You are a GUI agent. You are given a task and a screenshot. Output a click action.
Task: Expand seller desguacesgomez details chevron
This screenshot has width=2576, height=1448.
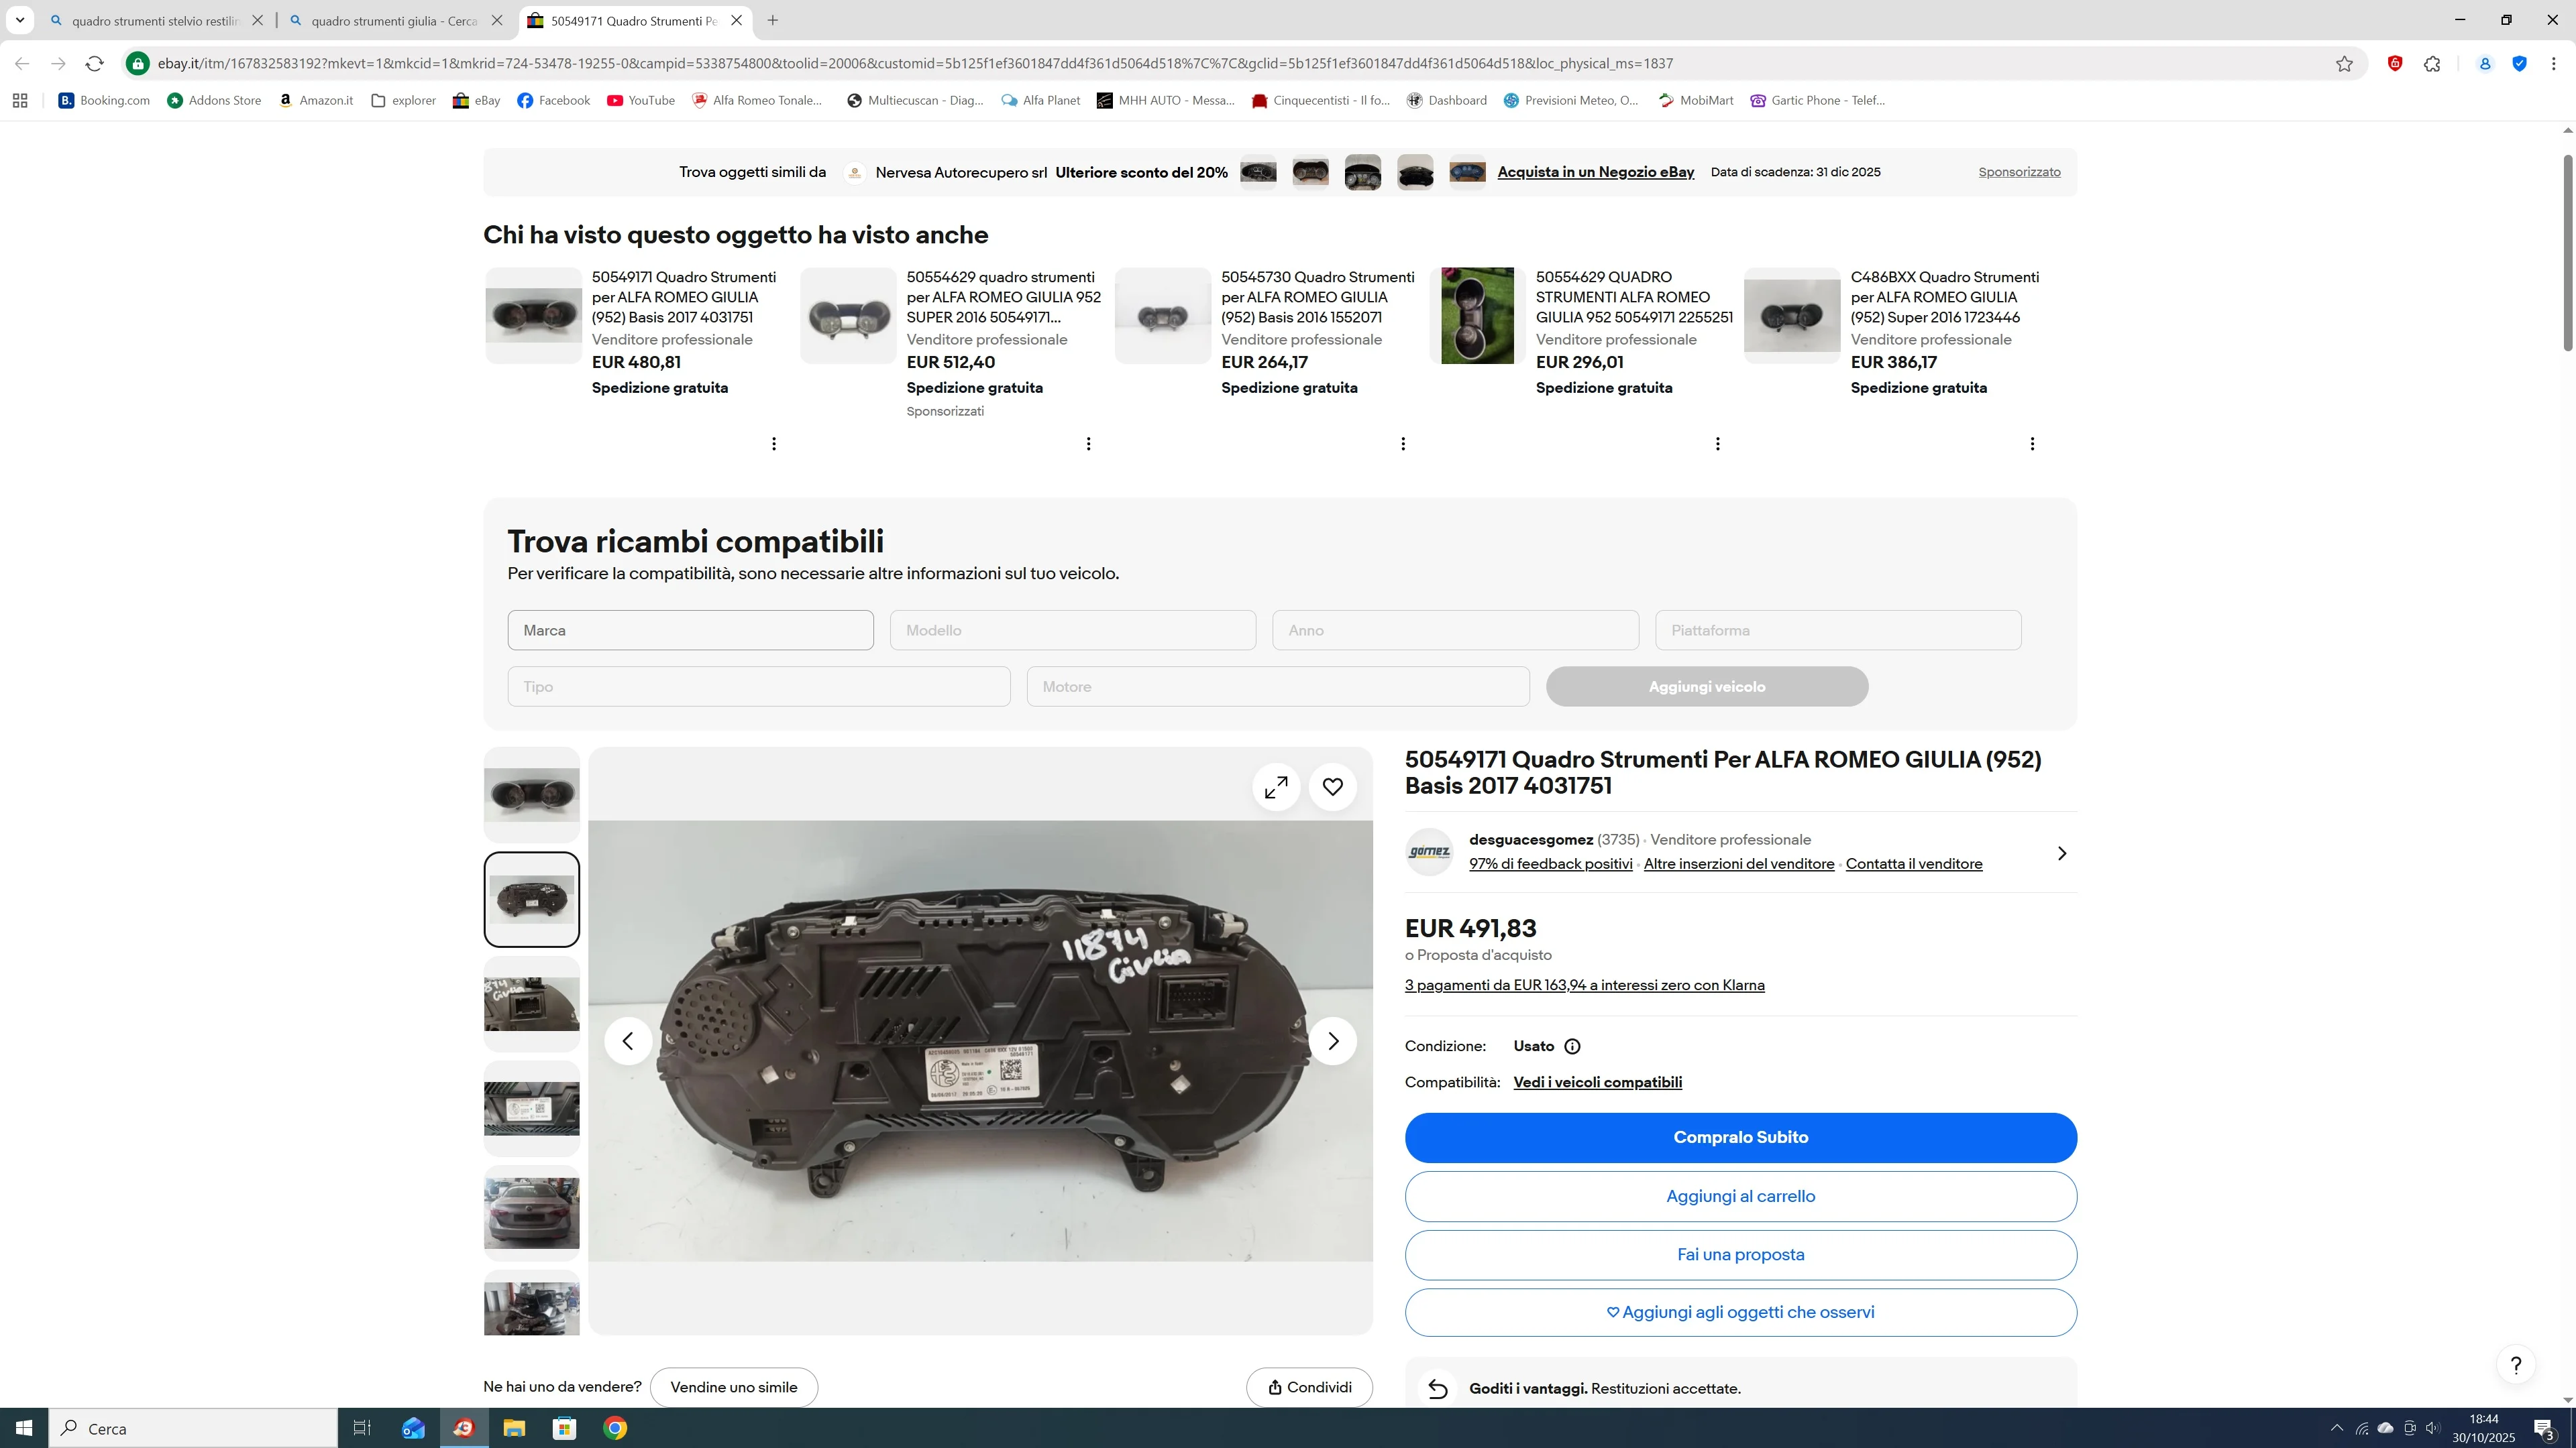[x=2061, y=853]
